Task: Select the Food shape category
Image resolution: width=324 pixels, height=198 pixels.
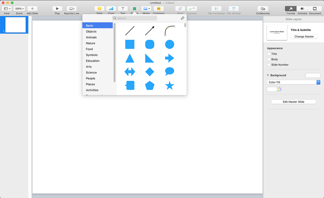Action: [x=97, y=49]
